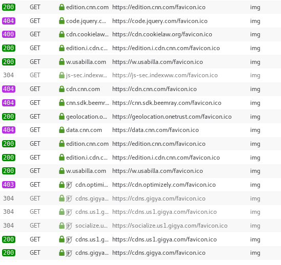Click the data.cnn.com domain cell

(x=84, y=130)
